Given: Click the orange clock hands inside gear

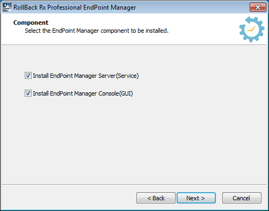Looking at the screenshot, I should pos(251,29).
